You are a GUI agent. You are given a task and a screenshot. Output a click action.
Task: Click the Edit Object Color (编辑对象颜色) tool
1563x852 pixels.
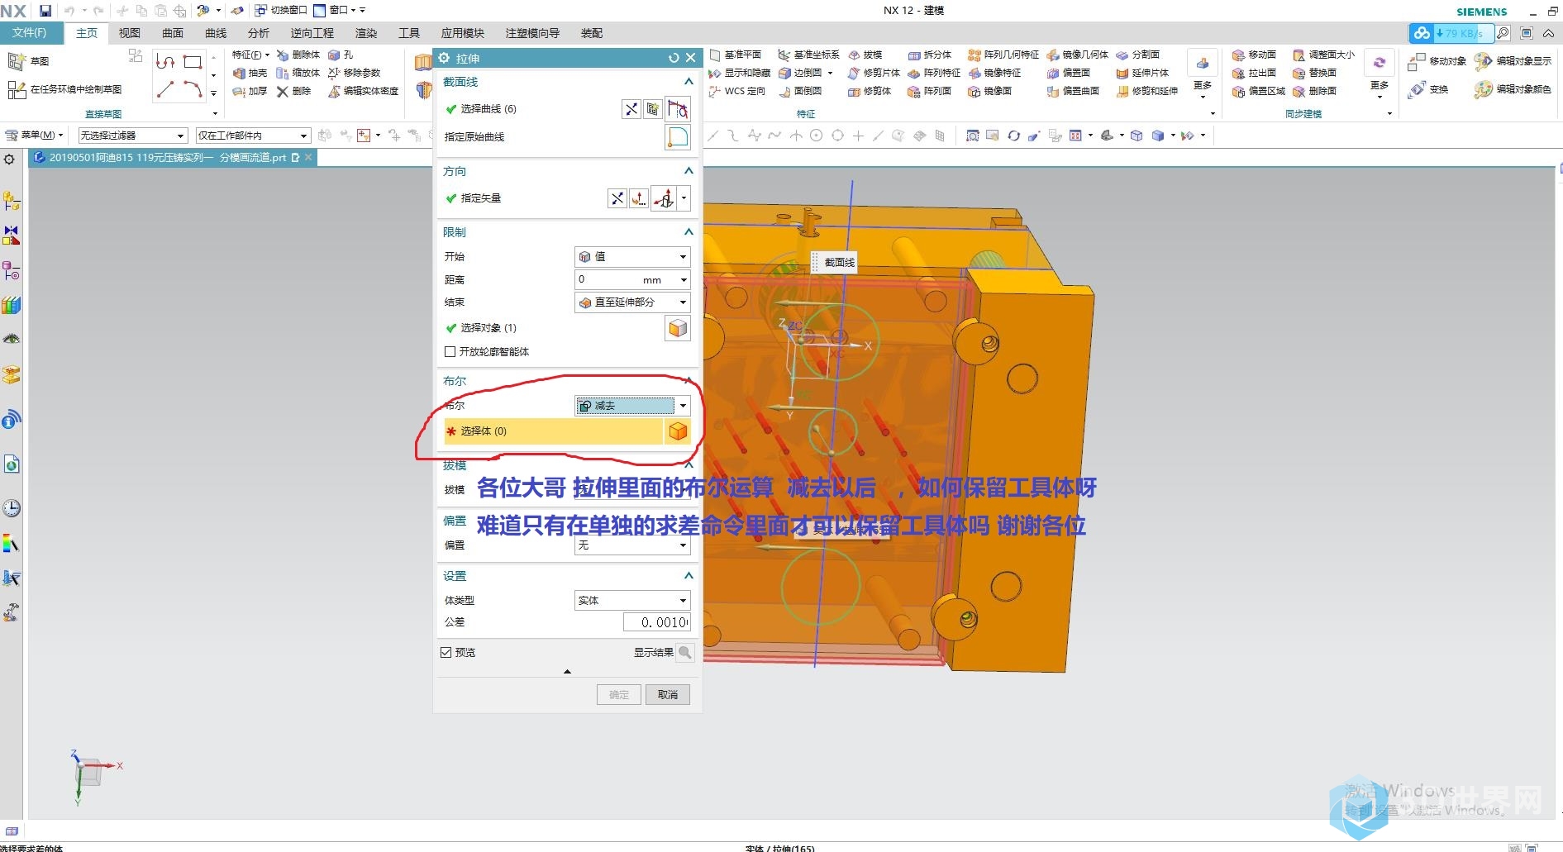[x=1513, y=89]
